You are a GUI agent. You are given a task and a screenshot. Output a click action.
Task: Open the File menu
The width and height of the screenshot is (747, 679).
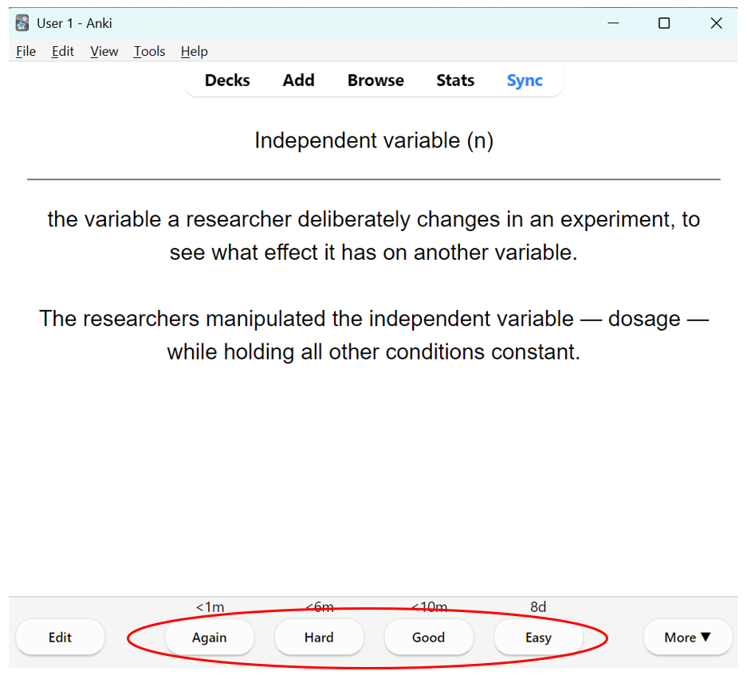[26, 52]
